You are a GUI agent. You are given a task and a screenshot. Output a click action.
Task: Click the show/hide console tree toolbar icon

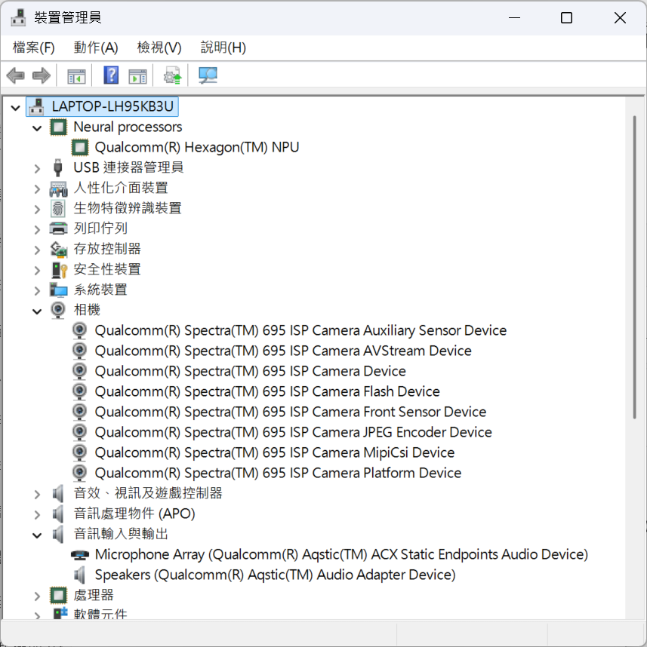point(76,76)
